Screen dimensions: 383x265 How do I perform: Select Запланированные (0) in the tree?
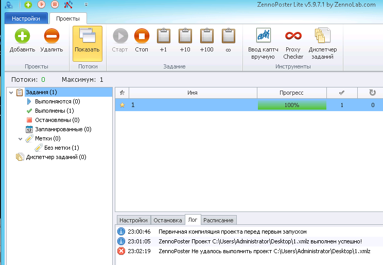click(63, 130)
